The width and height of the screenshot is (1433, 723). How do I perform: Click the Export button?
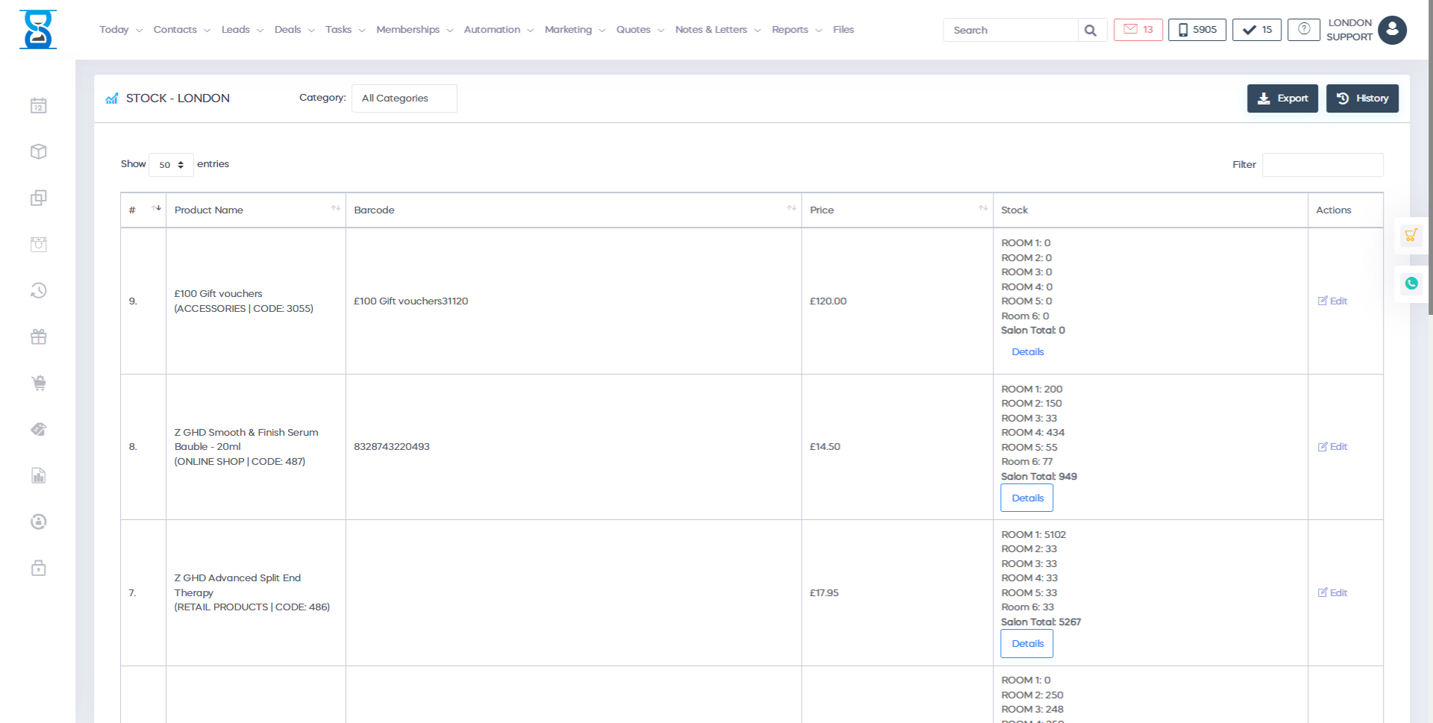coord(1282,98)
